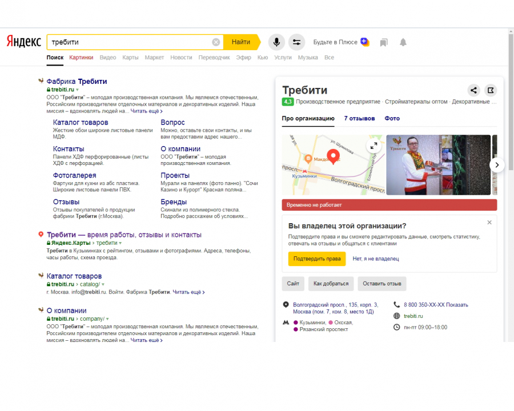Open bookmarks collection icon
Viewport: 514px width, 411px height.
pos(384,42)
